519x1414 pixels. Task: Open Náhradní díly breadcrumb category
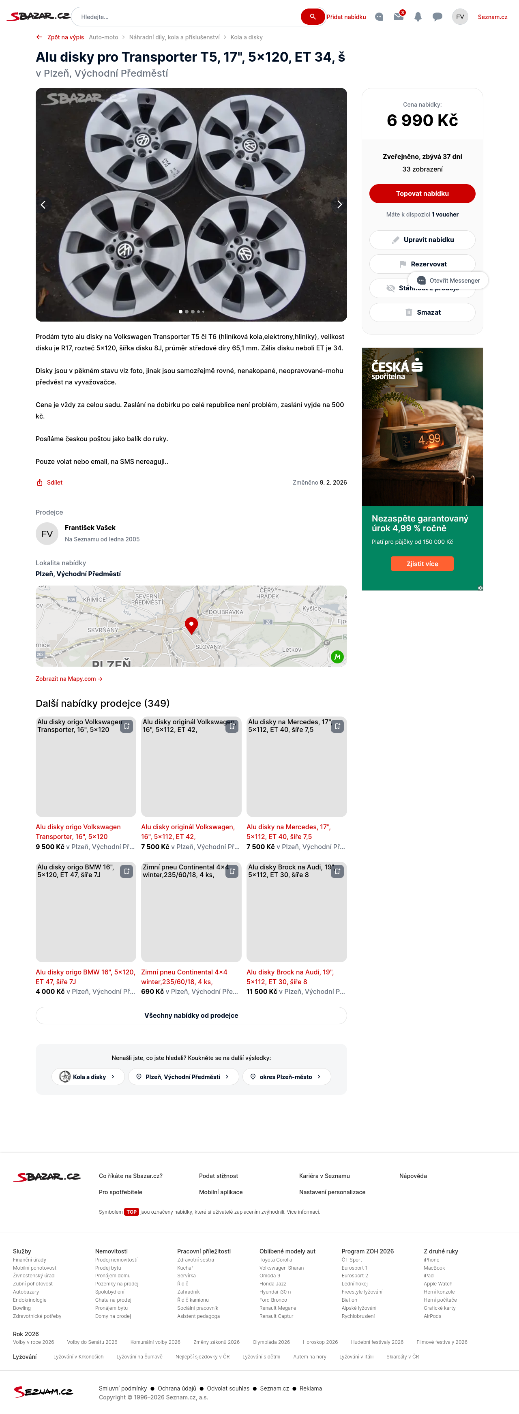point(174,37)
